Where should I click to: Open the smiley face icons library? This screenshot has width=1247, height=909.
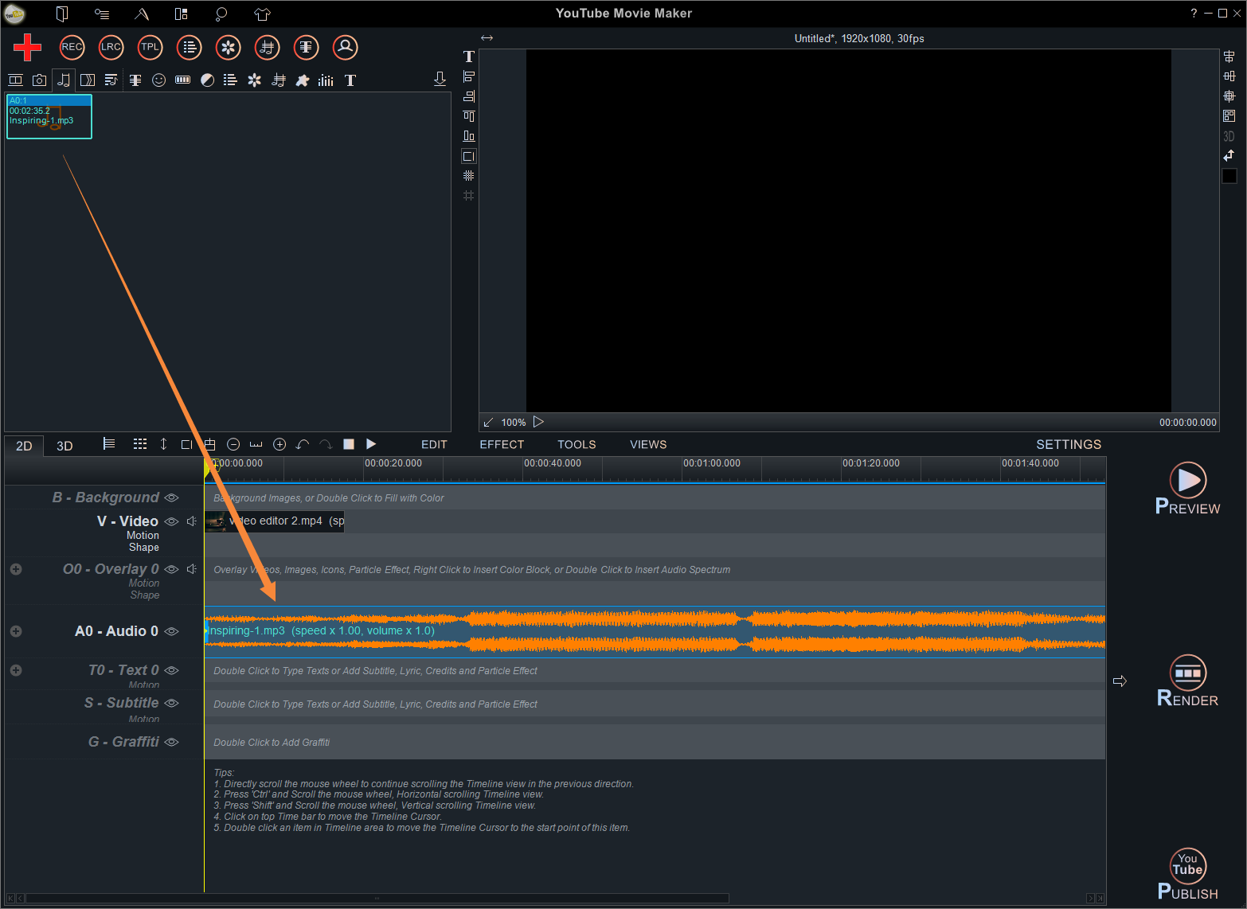pos(159,80)
